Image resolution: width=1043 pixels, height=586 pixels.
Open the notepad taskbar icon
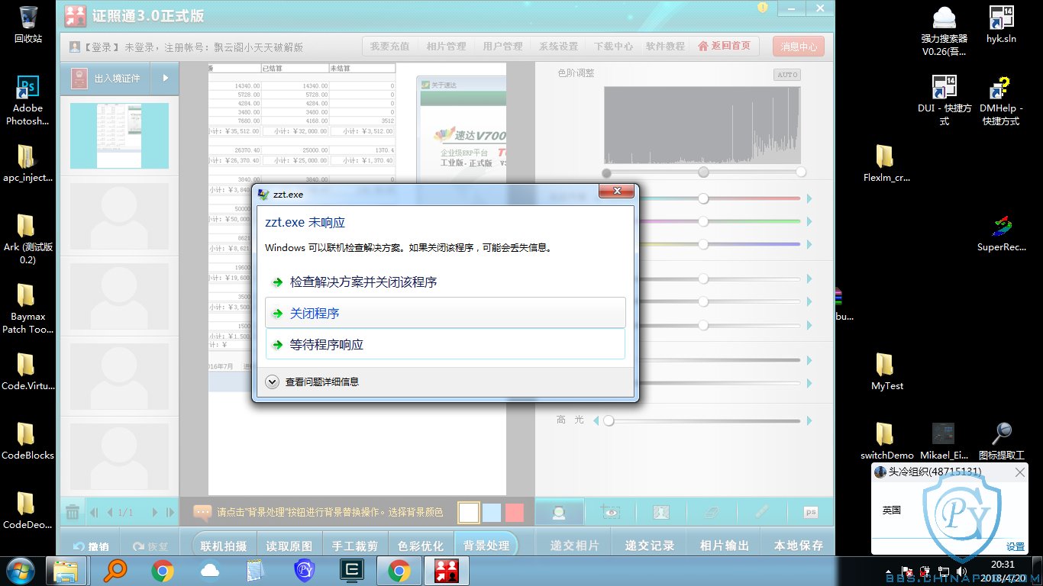click(257, 571)
